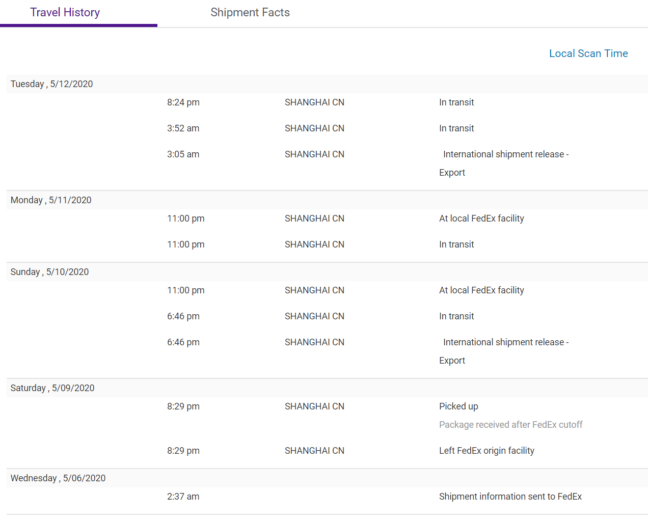
Task: Click the Monday, 5/11/2020 date header
Action: (x=51, y=200)
